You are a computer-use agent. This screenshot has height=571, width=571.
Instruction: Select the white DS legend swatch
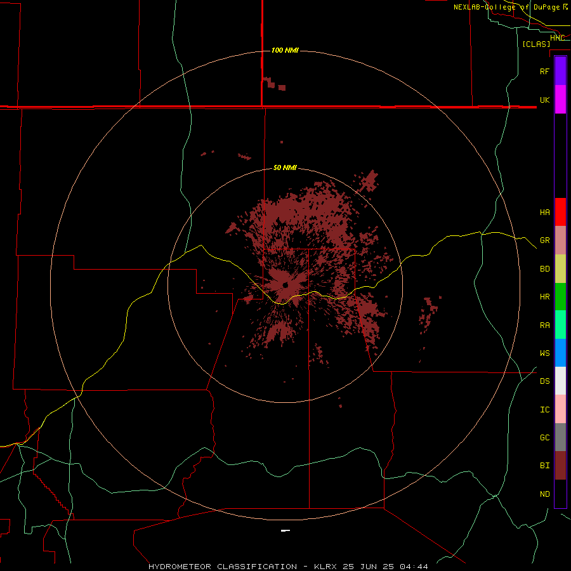point(560,381)
